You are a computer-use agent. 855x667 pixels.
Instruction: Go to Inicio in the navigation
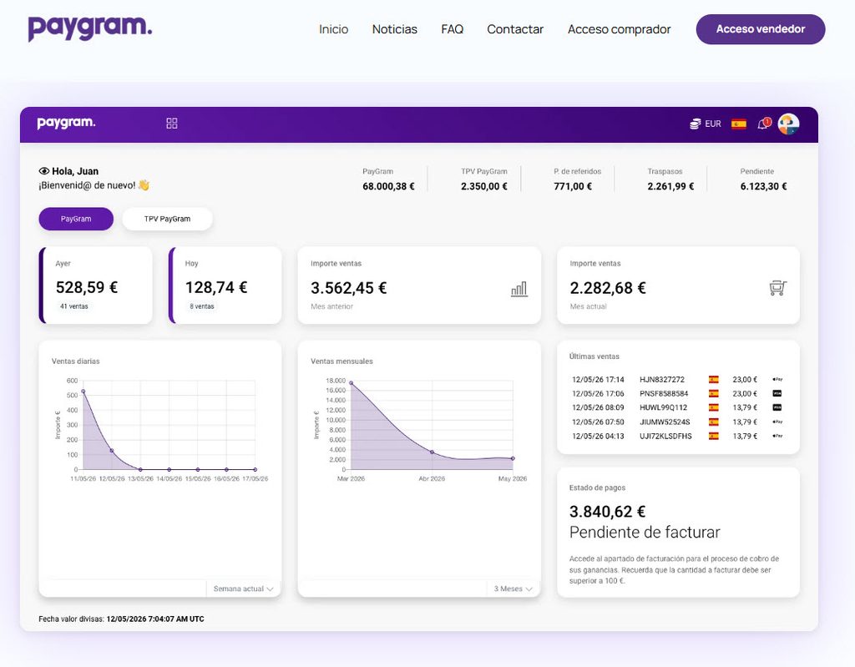click(334, 29)
